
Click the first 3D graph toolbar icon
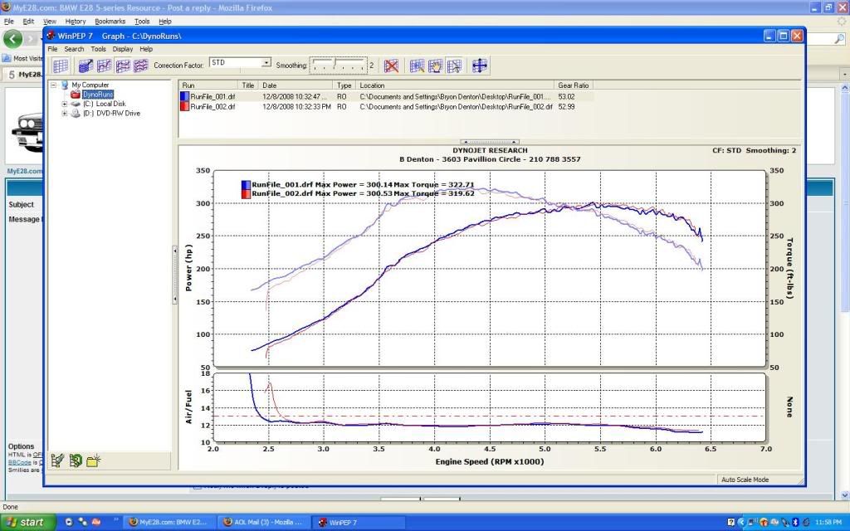click(84, 66)
